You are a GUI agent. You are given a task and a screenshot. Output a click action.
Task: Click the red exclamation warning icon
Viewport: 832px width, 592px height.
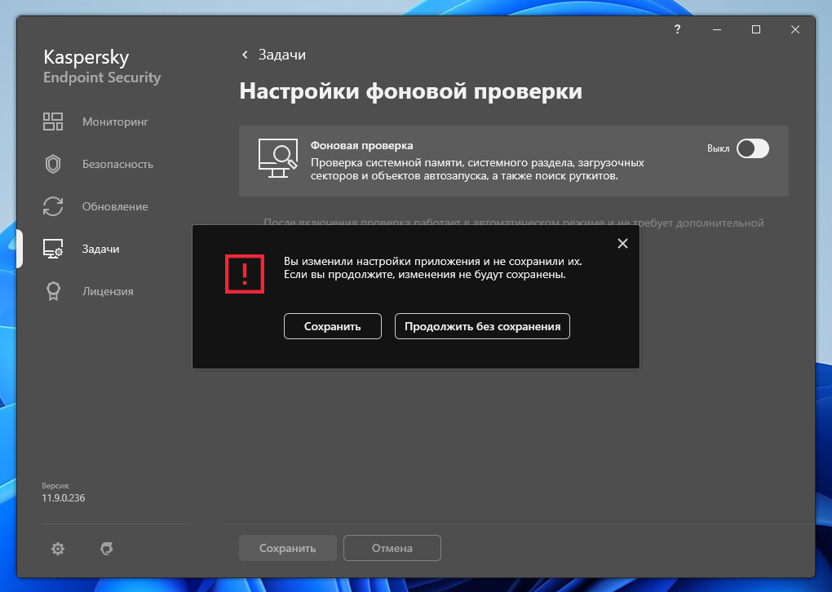(245, 274)
